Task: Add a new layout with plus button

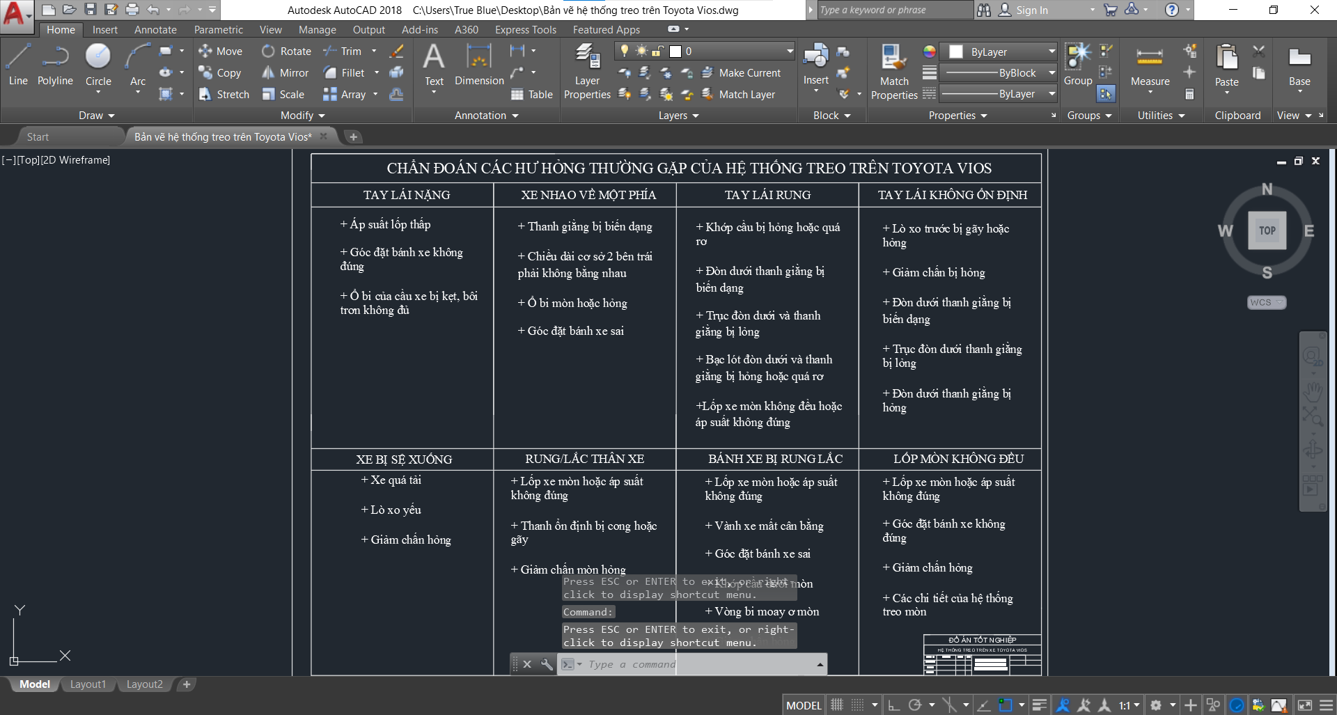Action: click(x=187, y=684)
